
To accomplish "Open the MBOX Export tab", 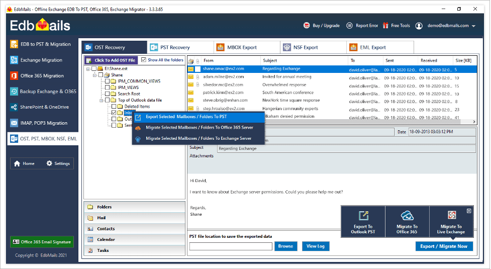I will (247, 47).
